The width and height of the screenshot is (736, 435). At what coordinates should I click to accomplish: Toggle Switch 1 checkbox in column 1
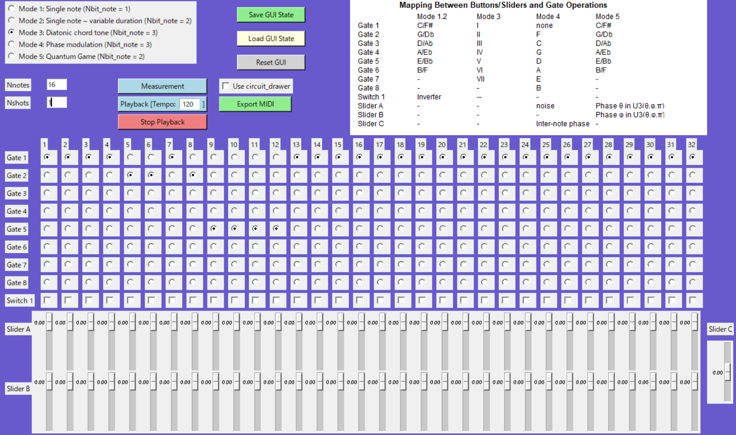click(x=47, y=300)
